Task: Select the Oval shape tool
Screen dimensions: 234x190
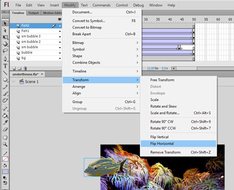Action: [5, 80]
